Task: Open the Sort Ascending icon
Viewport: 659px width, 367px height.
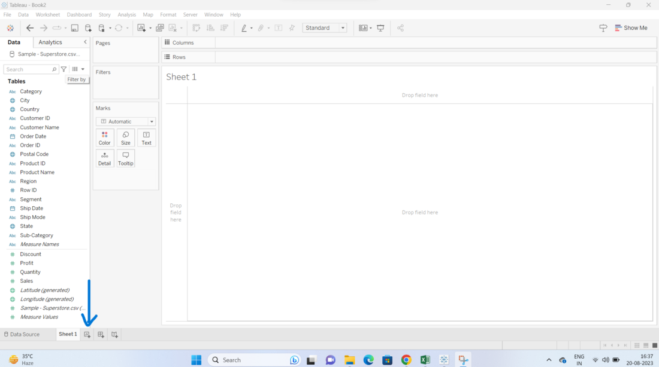Action: coord(210,27)
